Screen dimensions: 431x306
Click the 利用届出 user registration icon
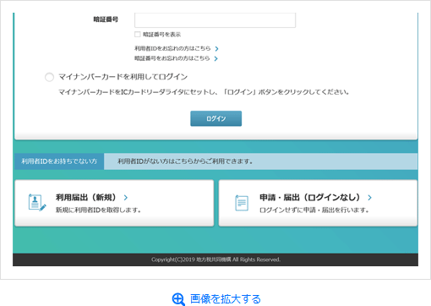[x=37, y=203]
